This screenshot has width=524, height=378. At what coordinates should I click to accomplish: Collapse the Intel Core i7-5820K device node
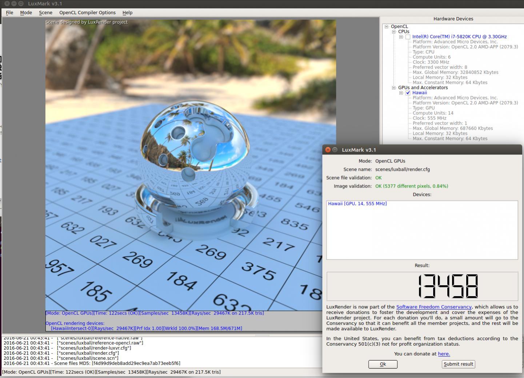(401, 37)
